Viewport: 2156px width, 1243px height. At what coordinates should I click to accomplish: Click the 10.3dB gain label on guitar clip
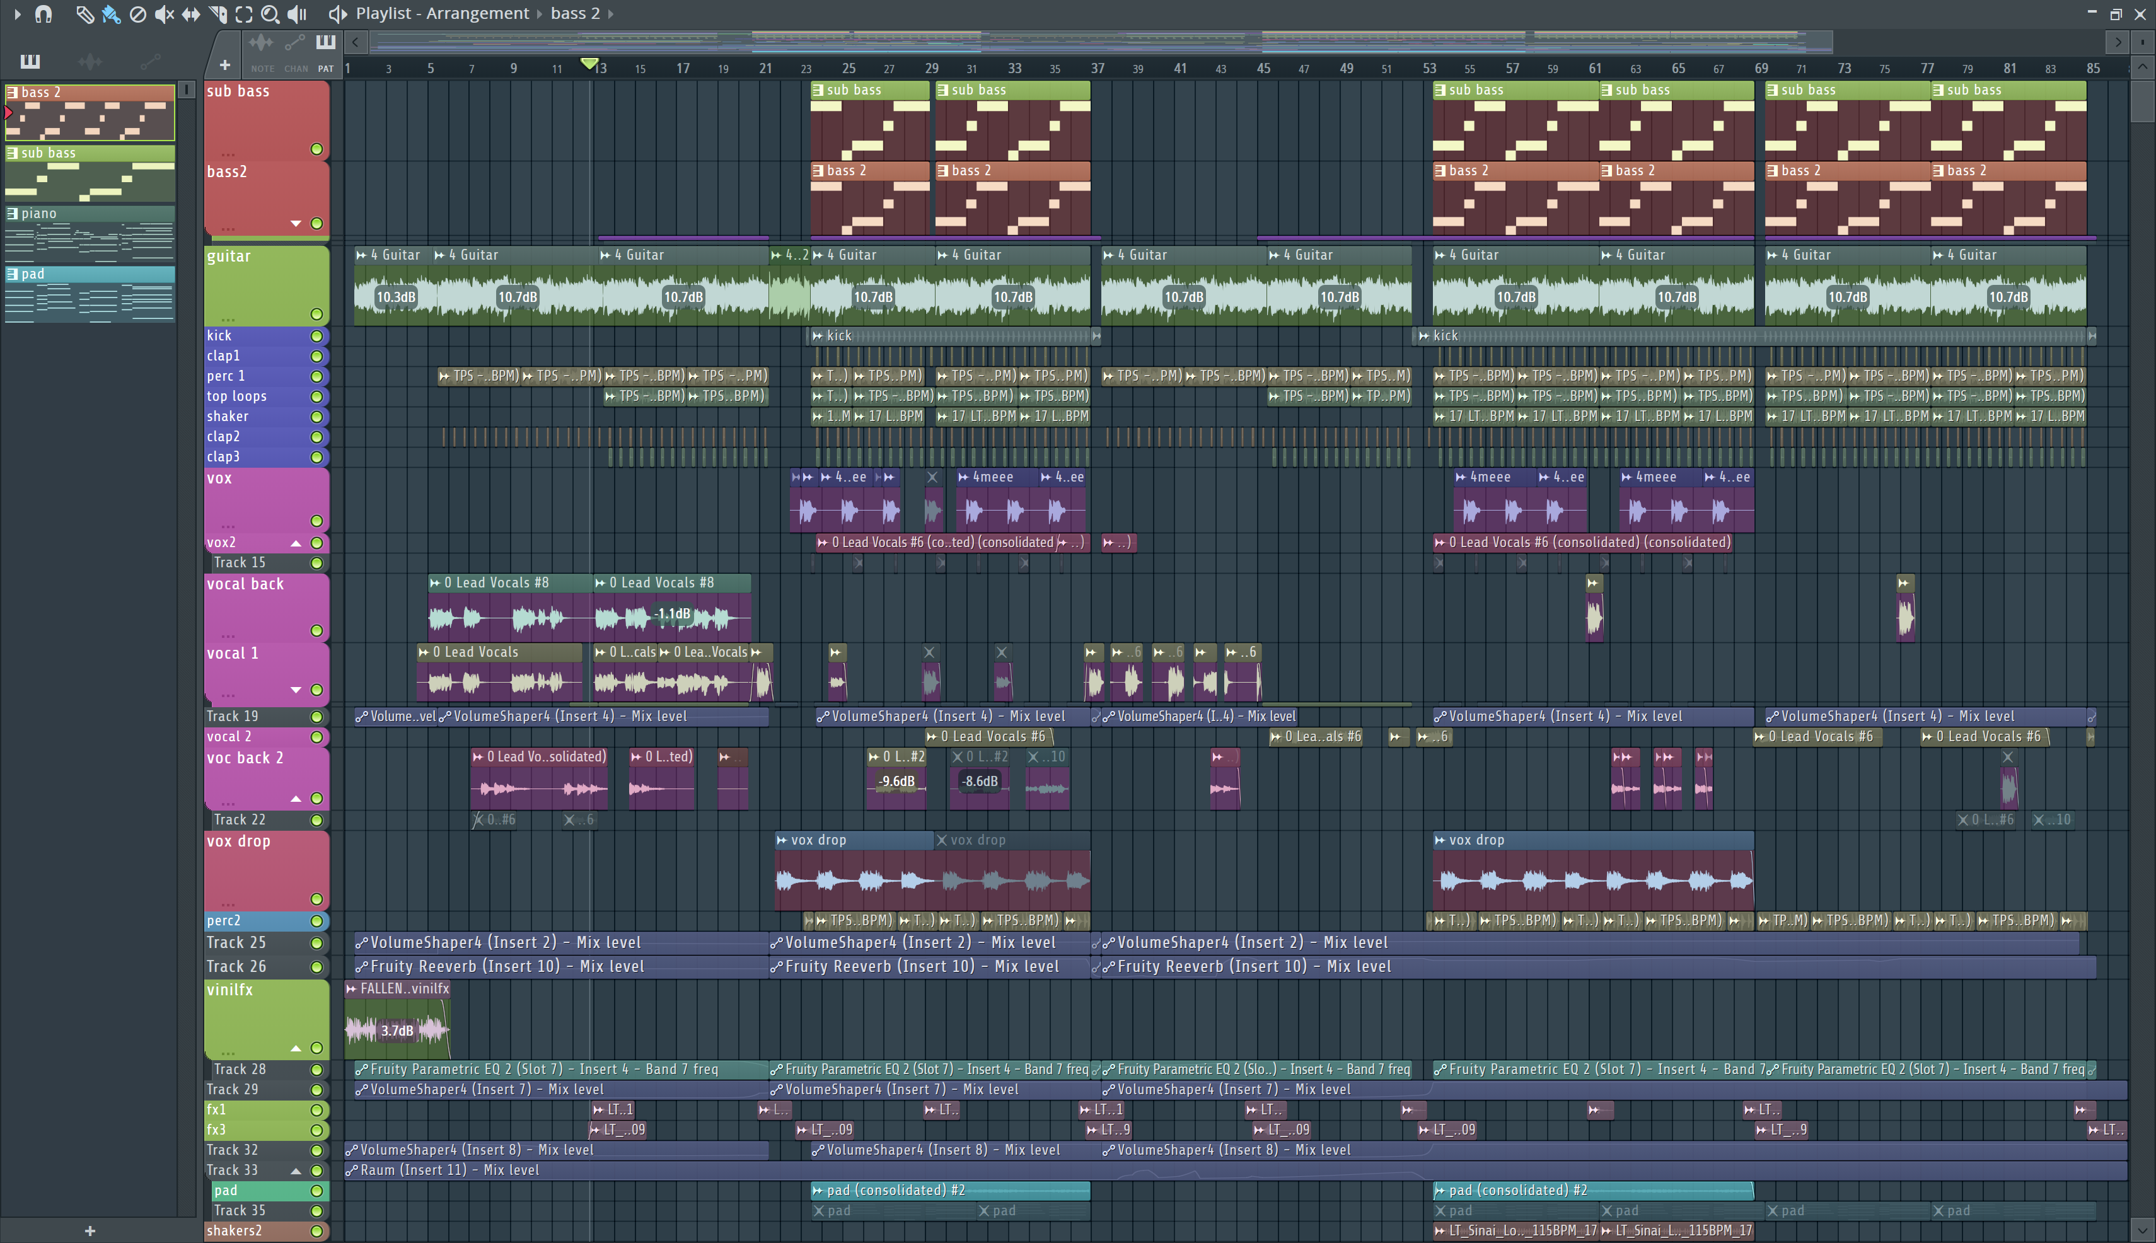pyautogui.click(x=396, y=297)
